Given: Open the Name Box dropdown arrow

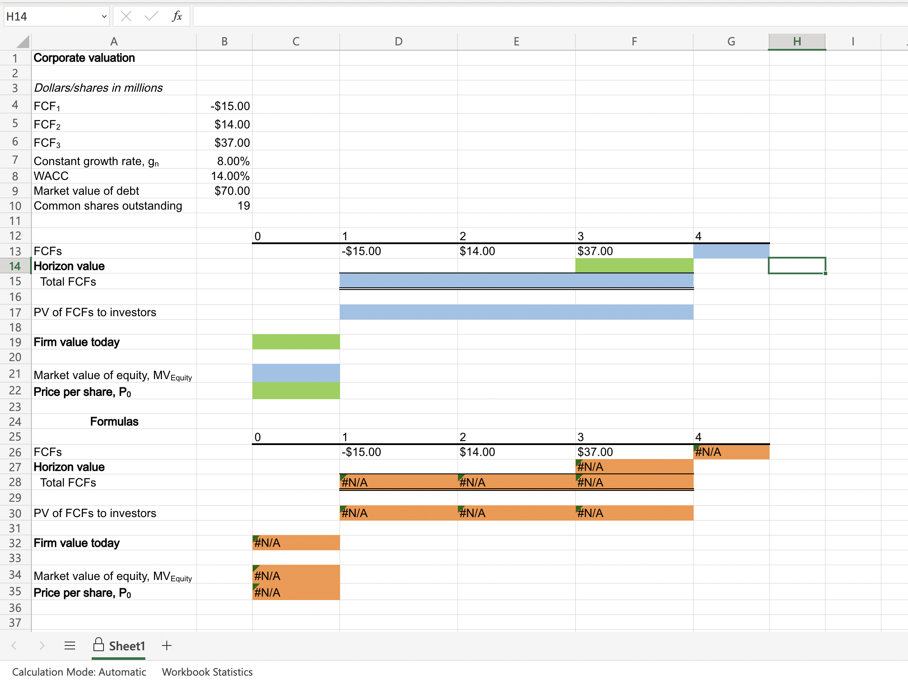Looking at the screenshot, I should (104, 16).
